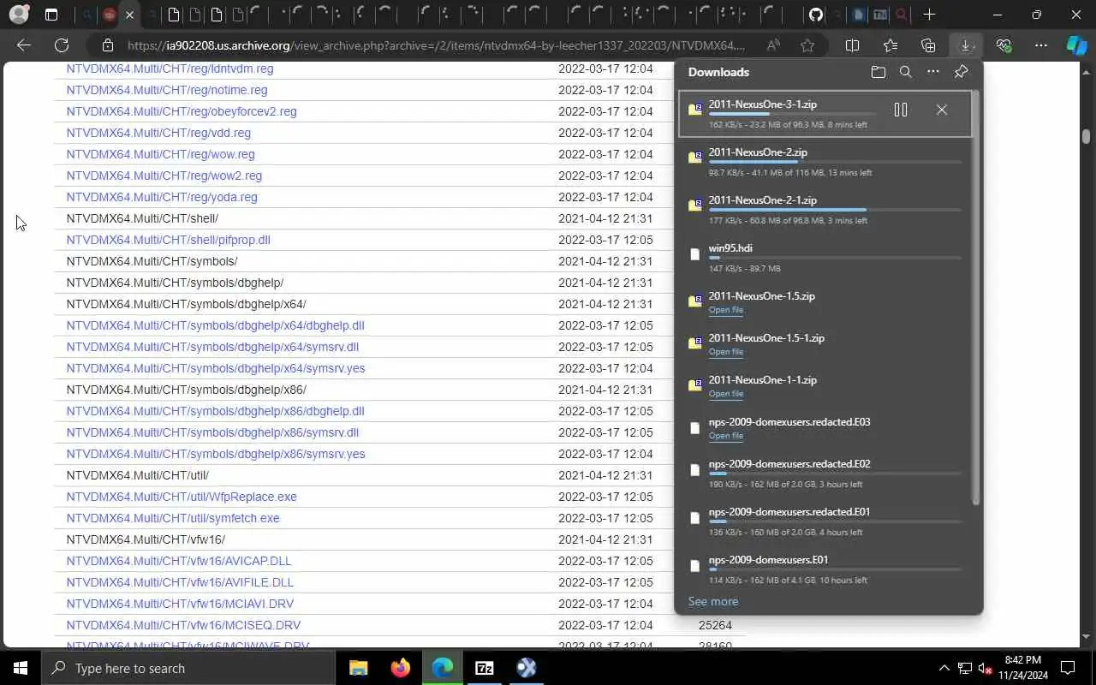The width and height of the screenshot is (1096, 685).
Task: Open the notime.reg file link
Action: click(x=167, y=90)
